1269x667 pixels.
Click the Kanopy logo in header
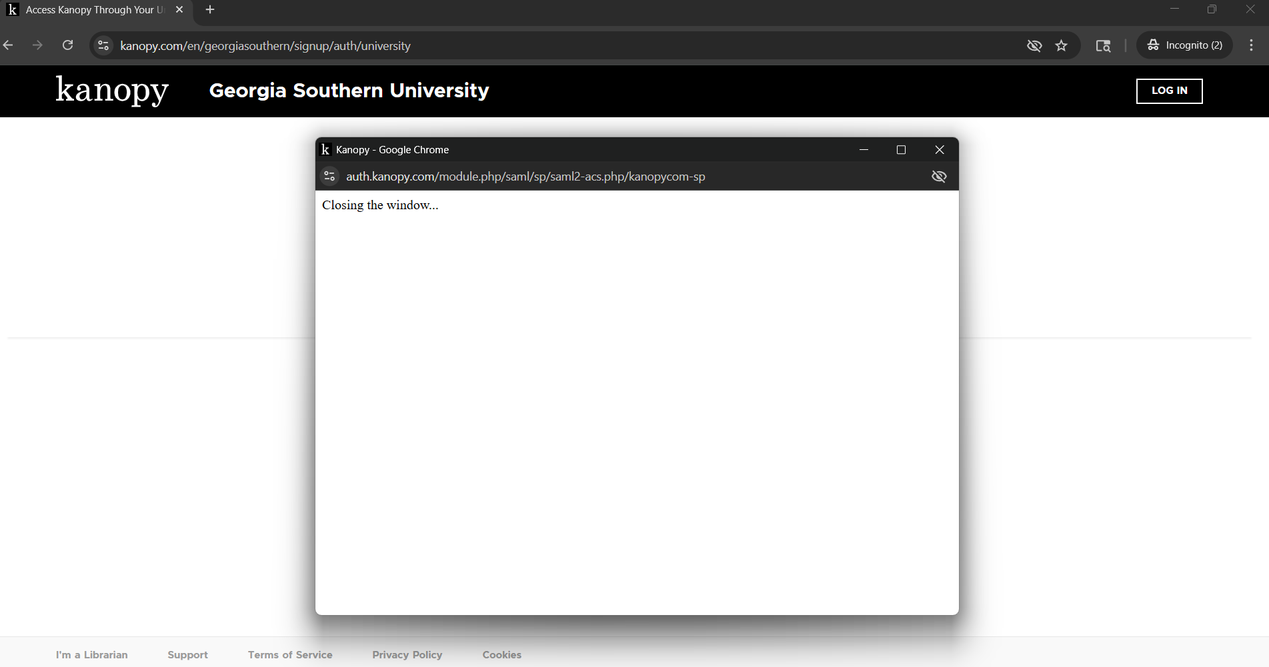pos(112,91)
